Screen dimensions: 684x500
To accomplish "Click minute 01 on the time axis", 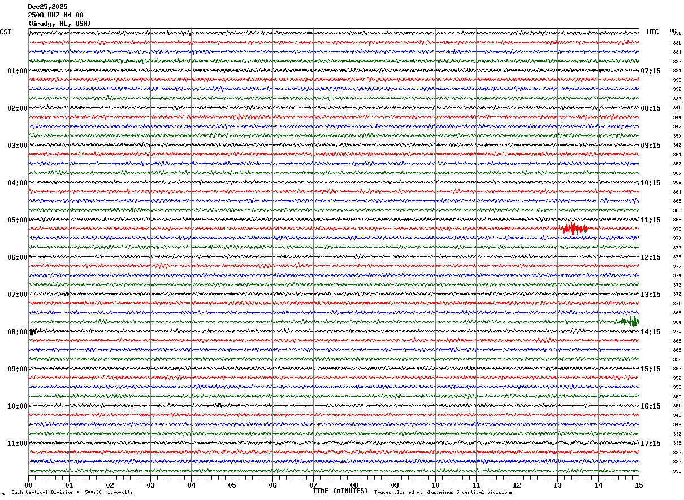I will point(69,485).
